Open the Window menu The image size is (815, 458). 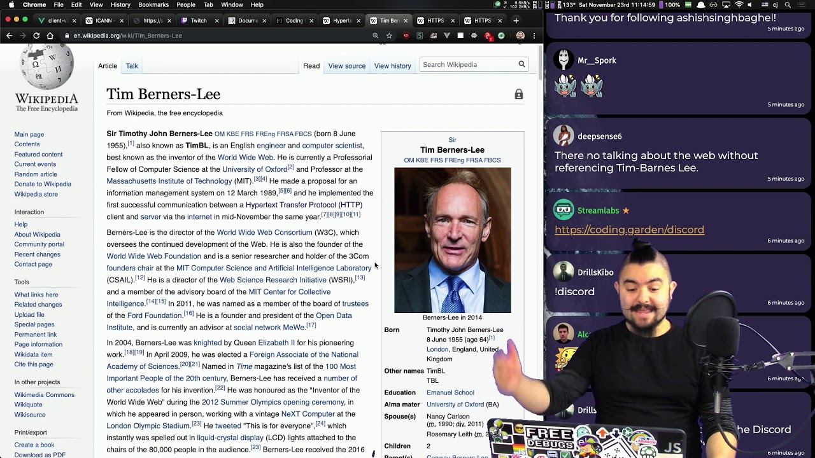tap(232, 4)
